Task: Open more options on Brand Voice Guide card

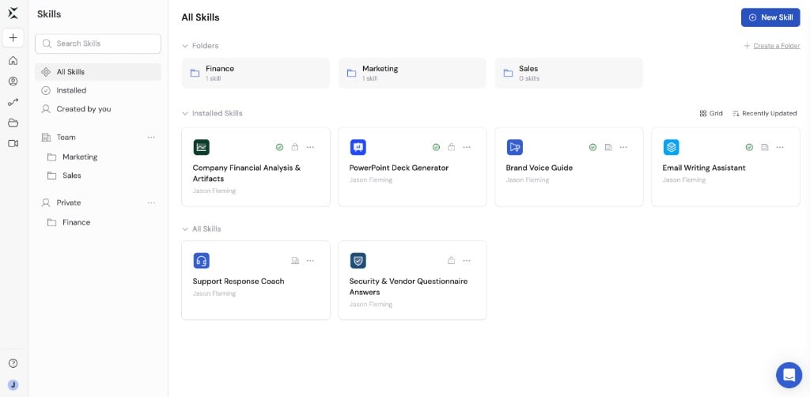Action: [x=623, y=147]
